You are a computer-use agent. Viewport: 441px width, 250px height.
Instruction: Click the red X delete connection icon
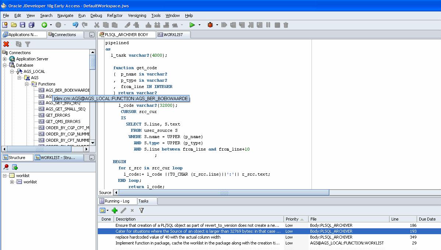6,44
